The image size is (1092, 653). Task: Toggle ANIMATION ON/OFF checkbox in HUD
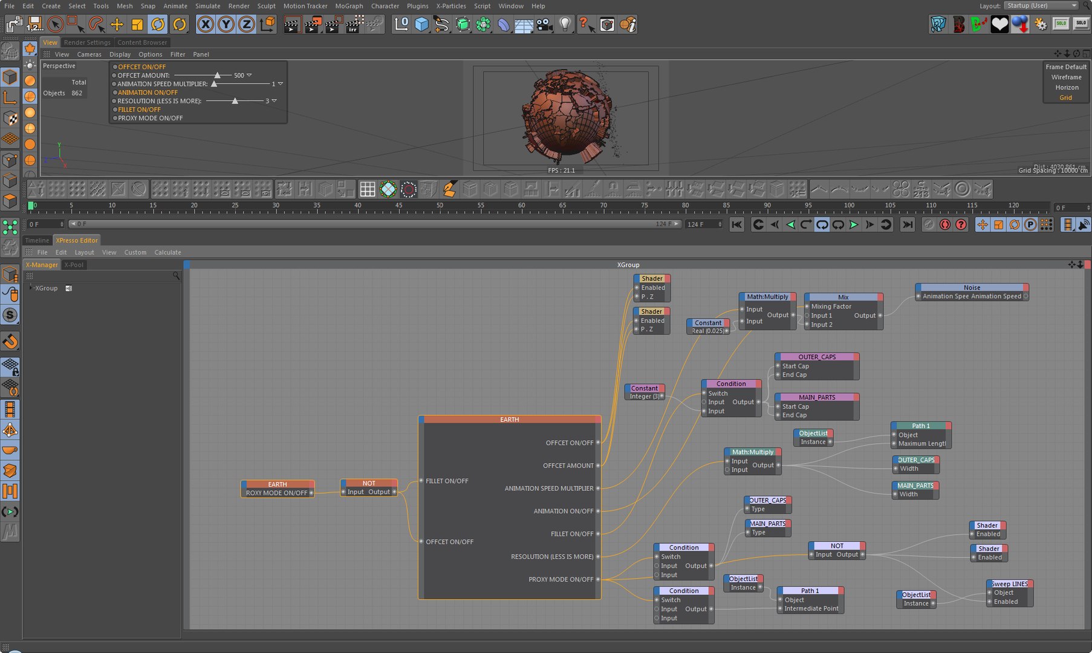pyautogui.click(x=114, y=93)
